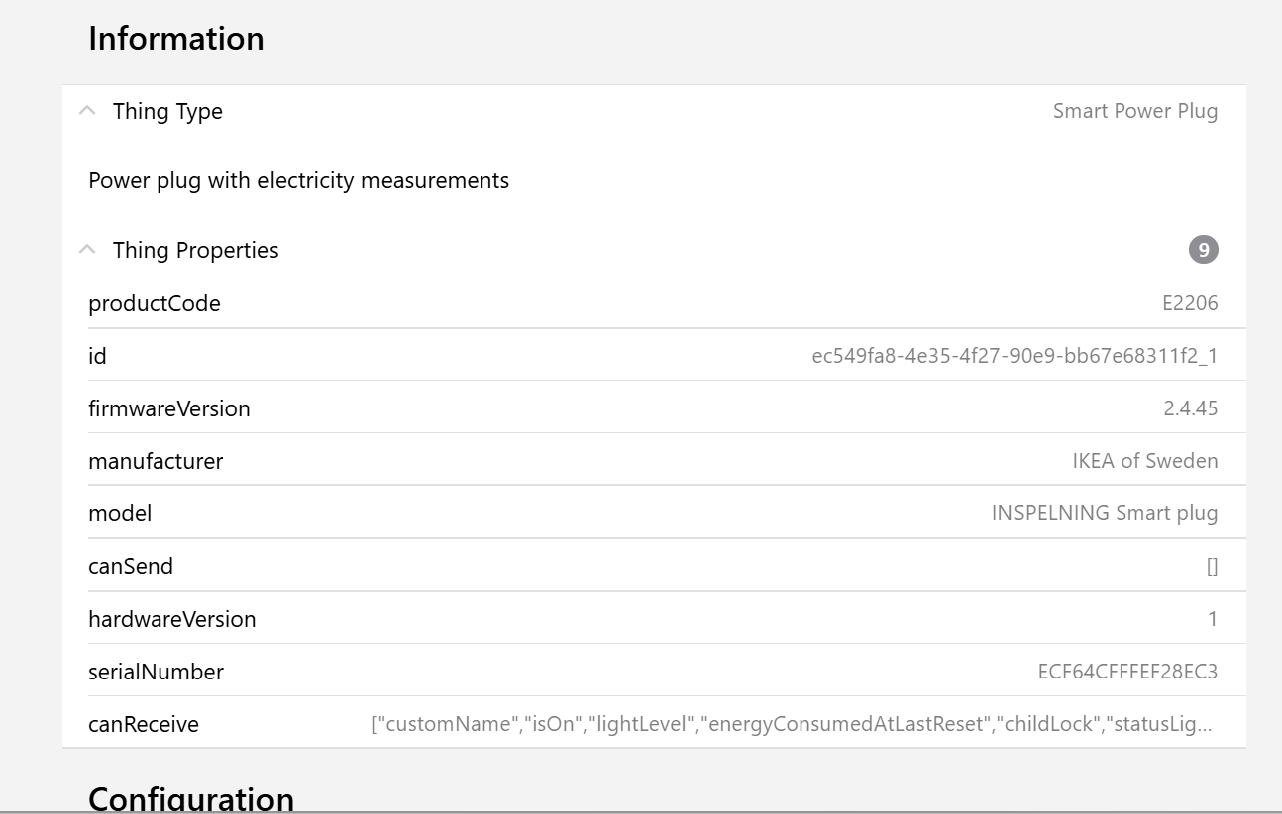Select the firmwareVersion property label
Screen dimensions: 1282x814
169,408
